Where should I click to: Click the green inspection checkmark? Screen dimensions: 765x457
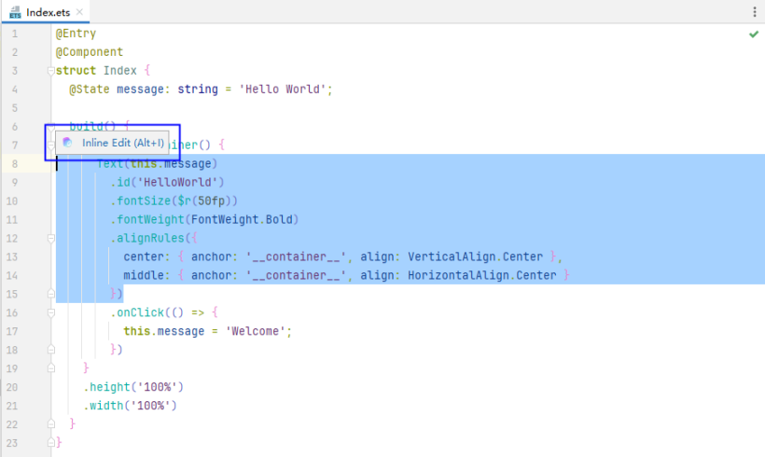(x=753, y=34)
